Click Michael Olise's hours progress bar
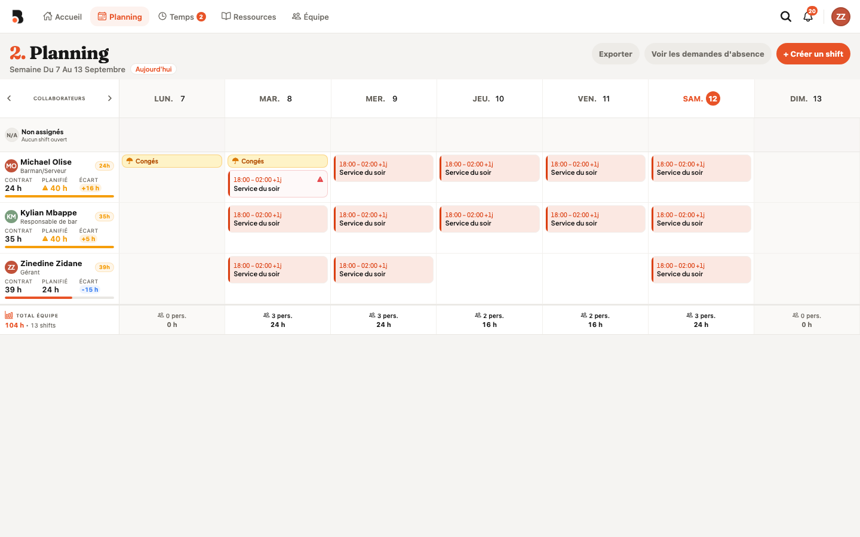860x537 pixels. click(x=59, y=196)
